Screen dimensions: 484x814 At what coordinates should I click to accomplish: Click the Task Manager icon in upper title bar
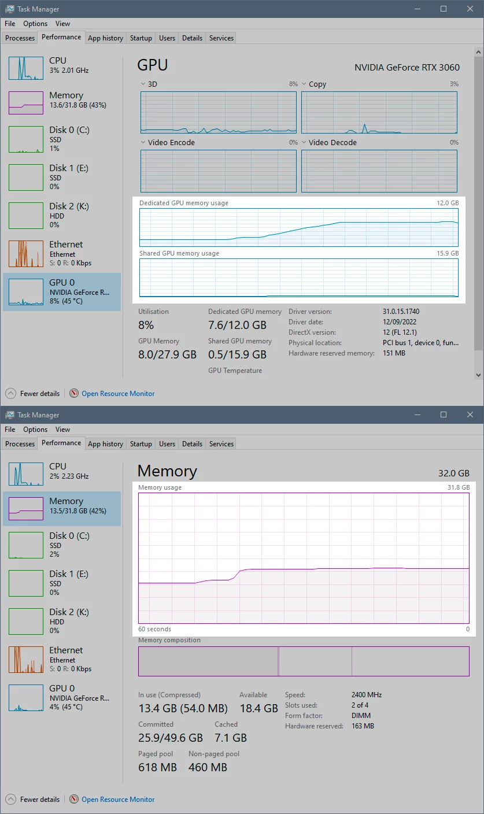click(x=10, y=9)
